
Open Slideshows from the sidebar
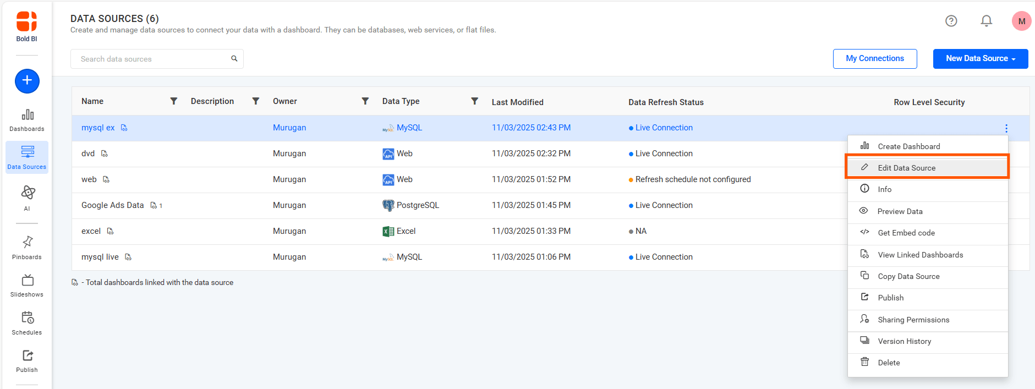click(x=27, y=286)
